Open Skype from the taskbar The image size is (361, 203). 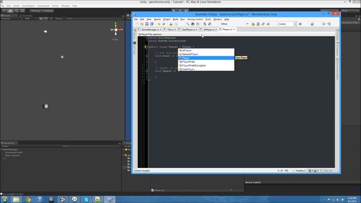pos(86,199)
